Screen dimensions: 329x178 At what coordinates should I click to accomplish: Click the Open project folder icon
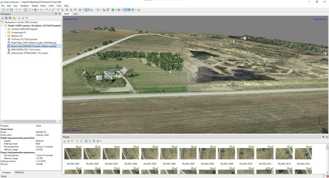tap(7, 9)
